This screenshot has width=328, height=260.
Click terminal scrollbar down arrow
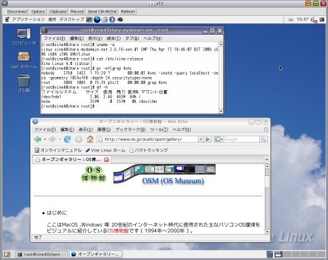click(x=221, y=111)
